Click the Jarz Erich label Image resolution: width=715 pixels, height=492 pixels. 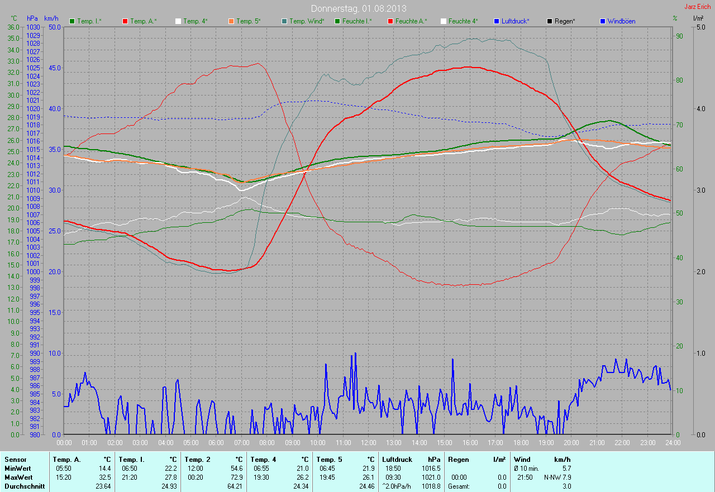click(697, 7)
